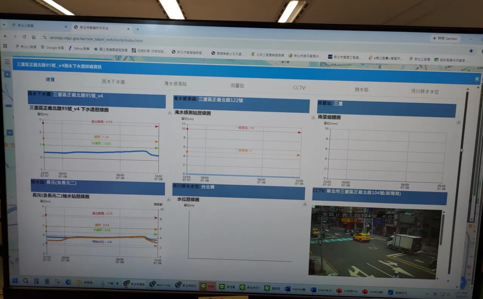The height and width of the screenshot is (299, 483).
Task: Click the CCTV live camera image
Action: point(375,242)
